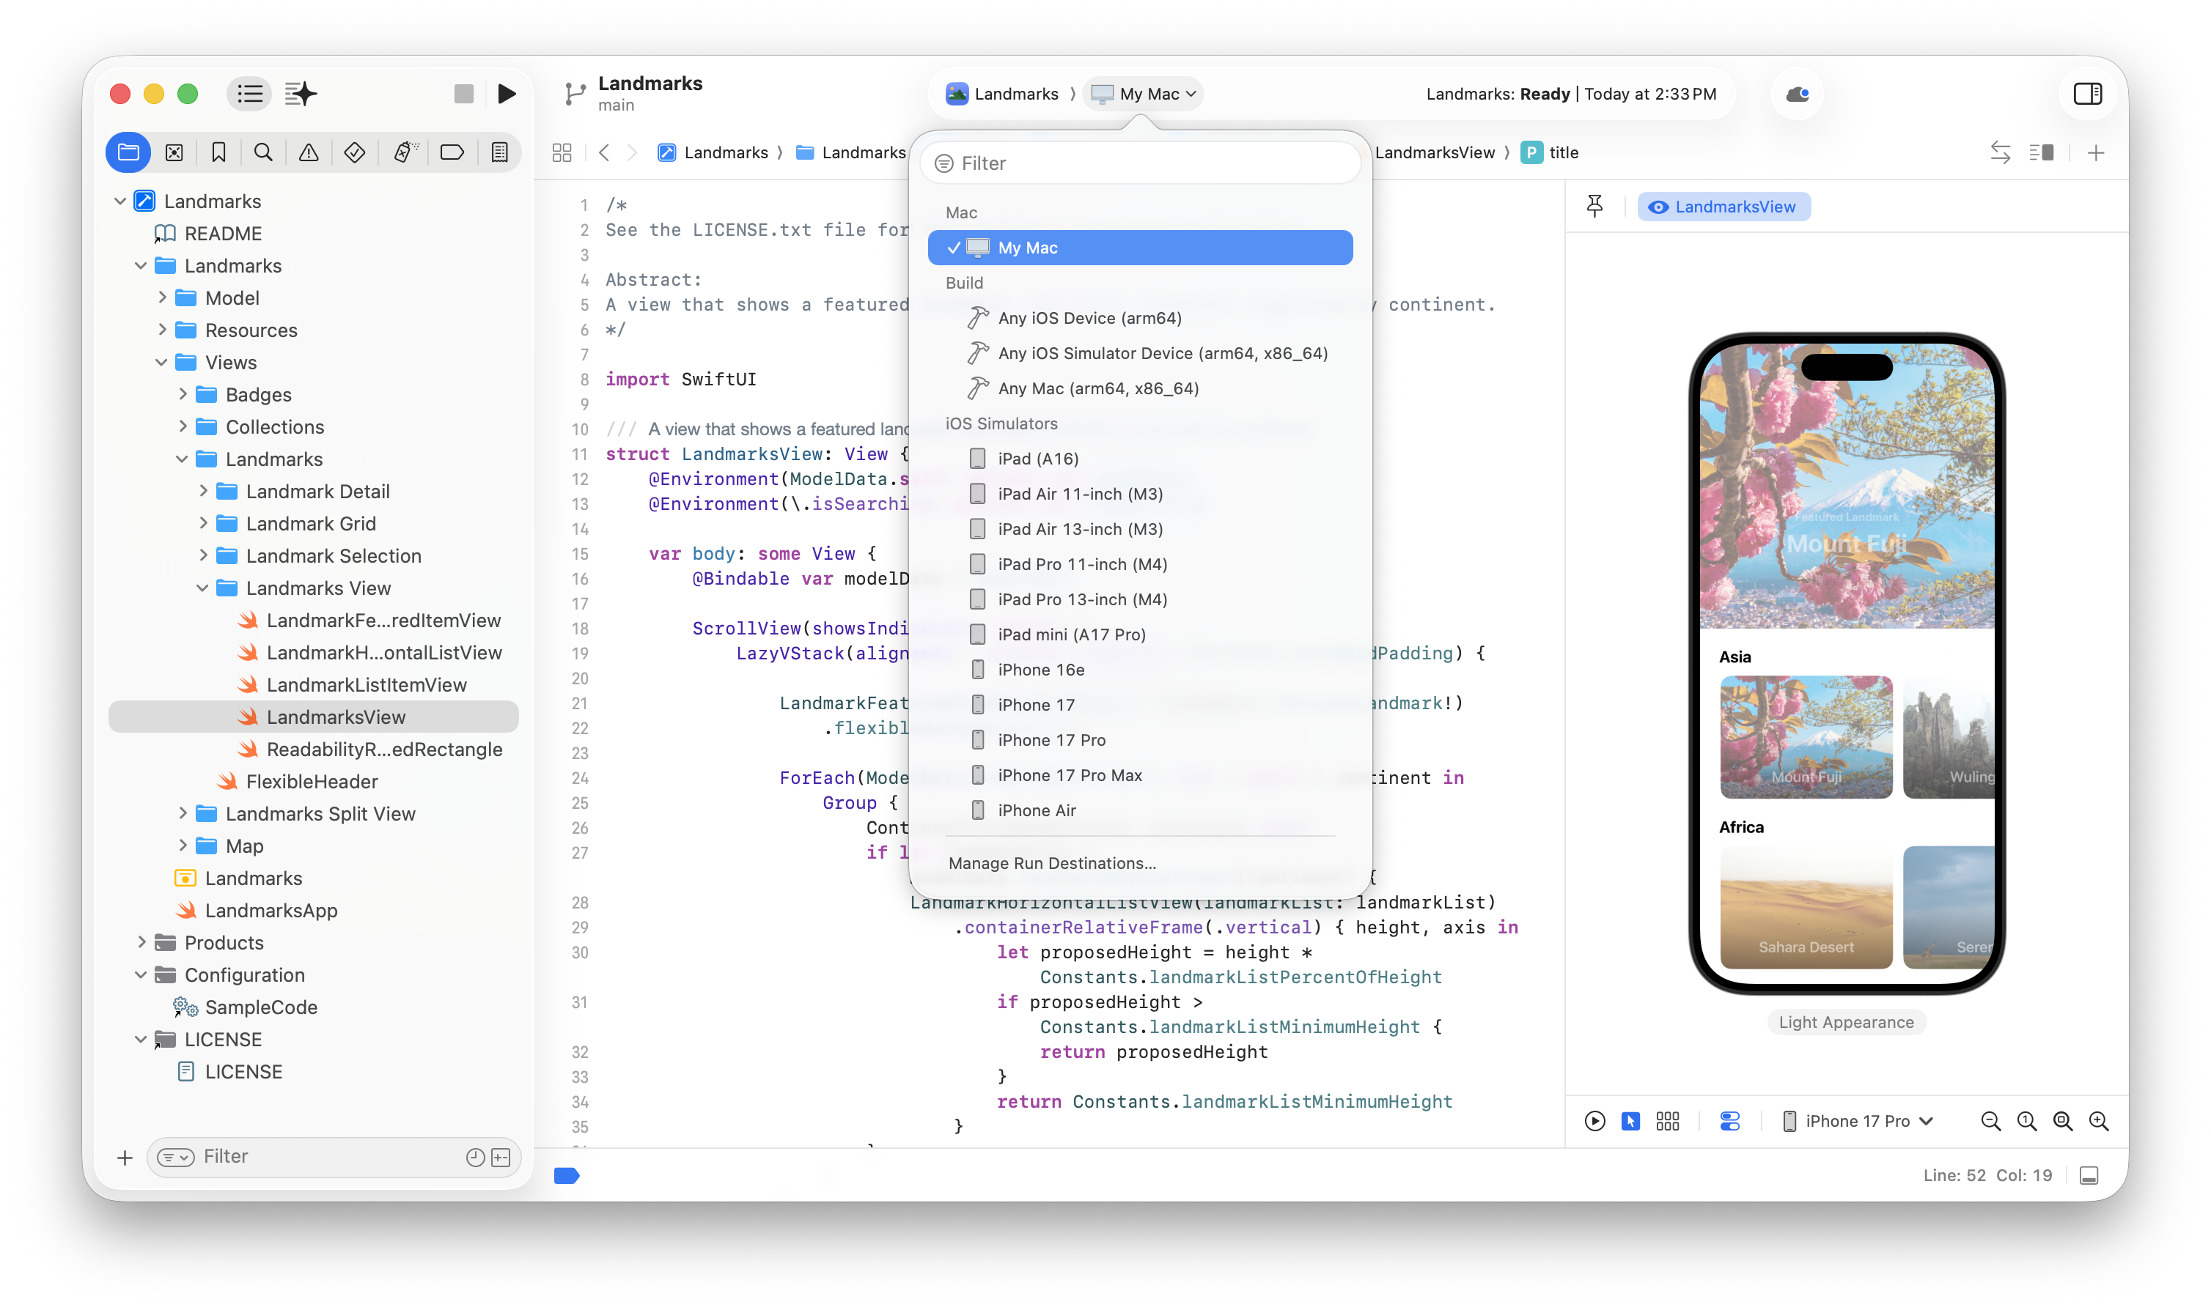Click the Run play button
Viewport: 2211px width, 1310px height.
tap(507, 94)
